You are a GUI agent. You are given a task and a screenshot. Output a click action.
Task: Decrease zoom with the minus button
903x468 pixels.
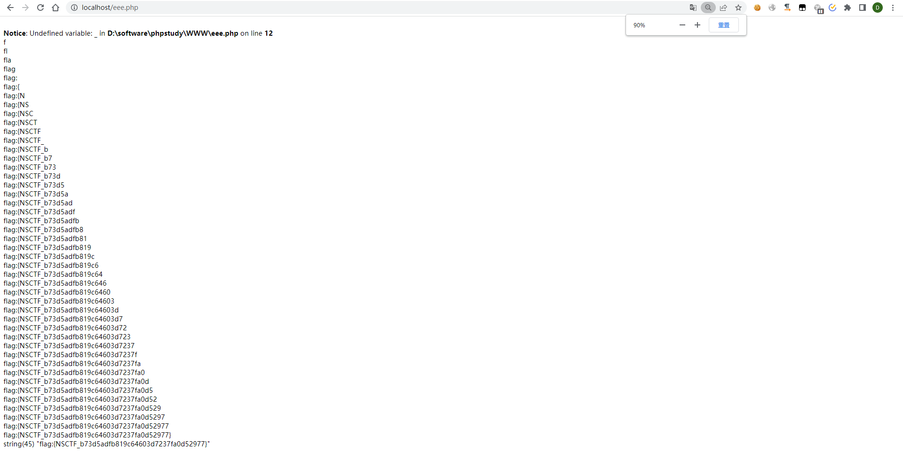[682, 25]
